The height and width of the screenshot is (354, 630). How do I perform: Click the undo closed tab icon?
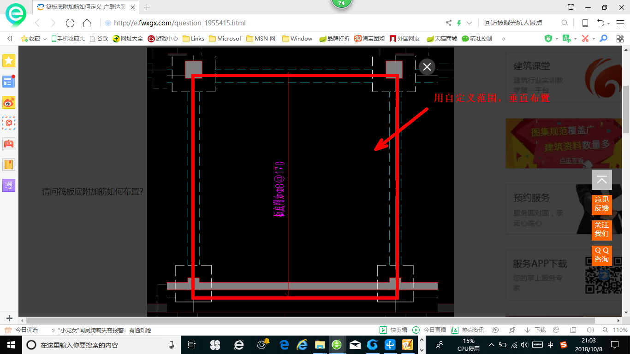[600, 23]
